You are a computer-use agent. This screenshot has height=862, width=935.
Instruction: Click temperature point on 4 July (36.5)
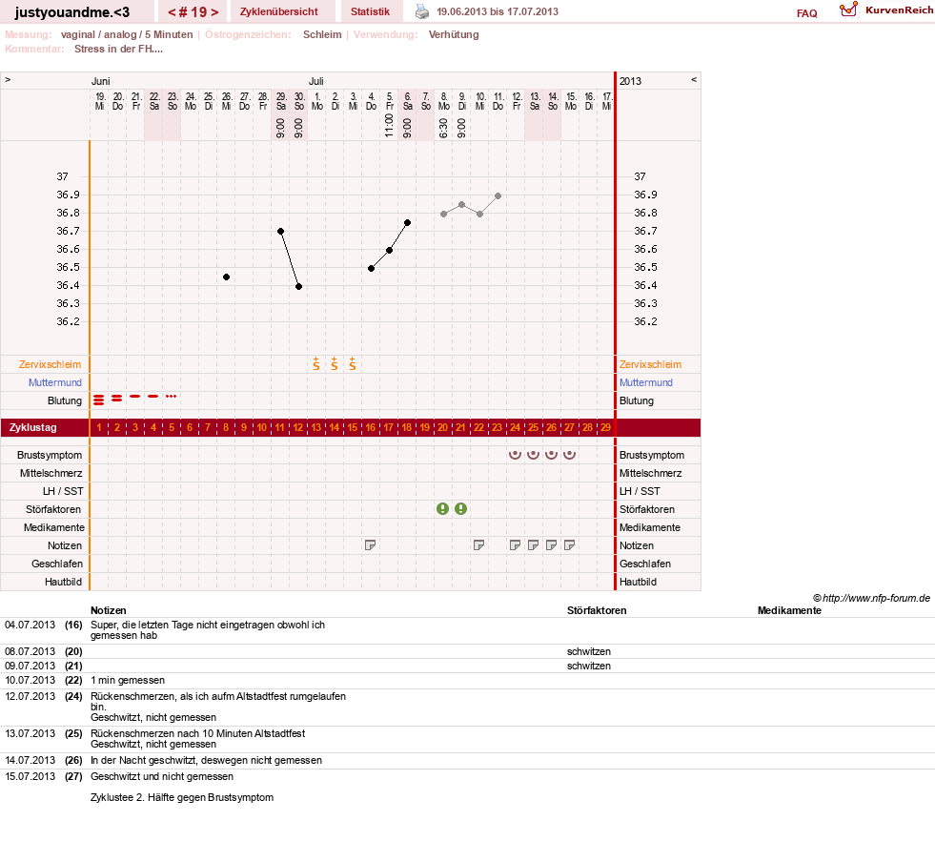pos(371,269)
